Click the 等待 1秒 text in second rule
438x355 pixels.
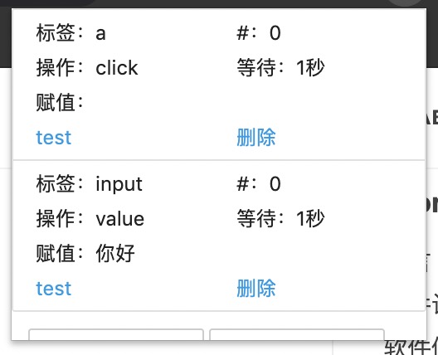point(280,218)
